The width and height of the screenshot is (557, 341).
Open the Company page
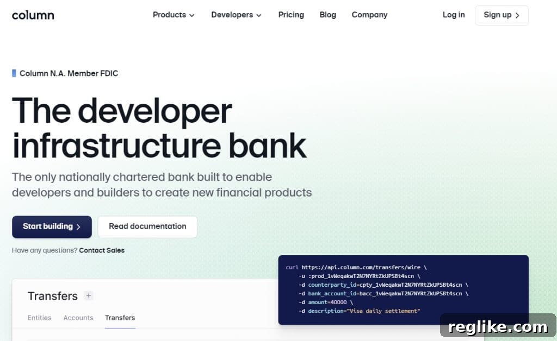point(369,15)
